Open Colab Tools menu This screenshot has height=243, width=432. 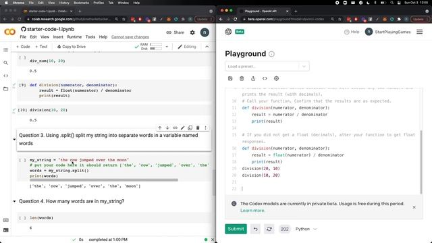point(90,37)
